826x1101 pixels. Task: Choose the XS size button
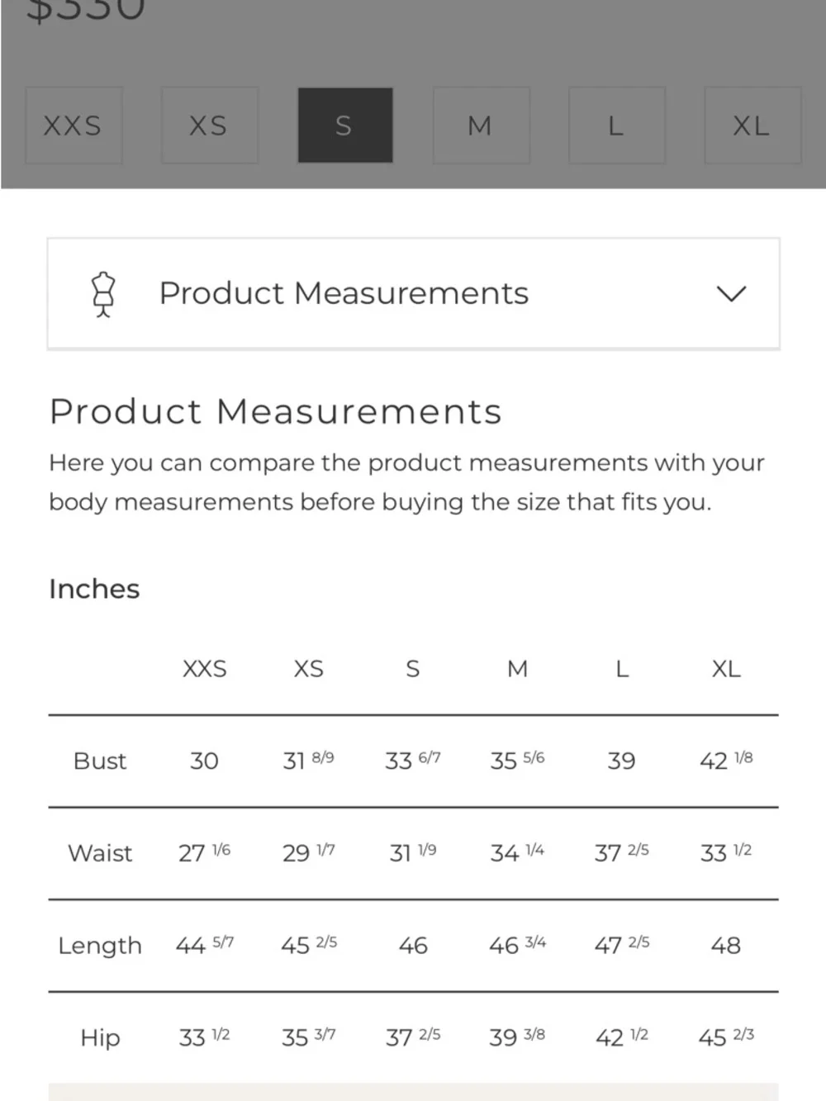[x=209, y=126]
